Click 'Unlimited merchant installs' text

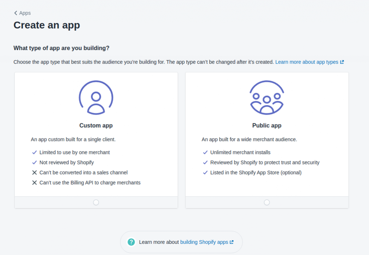[x=240, y=152]
